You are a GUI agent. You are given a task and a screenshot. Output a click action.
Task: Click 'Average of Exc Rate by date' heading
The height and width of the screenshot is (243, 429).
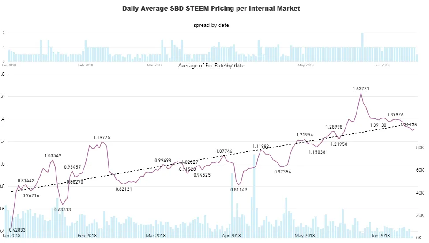coord(211,66)
